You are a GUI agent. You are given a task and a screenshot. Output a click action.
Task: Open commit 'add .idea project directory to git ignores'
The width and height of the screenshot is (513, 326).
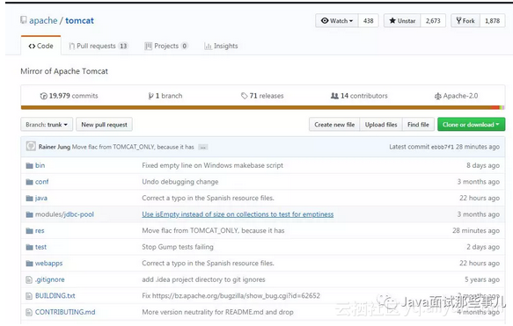(x=203, y=279)
